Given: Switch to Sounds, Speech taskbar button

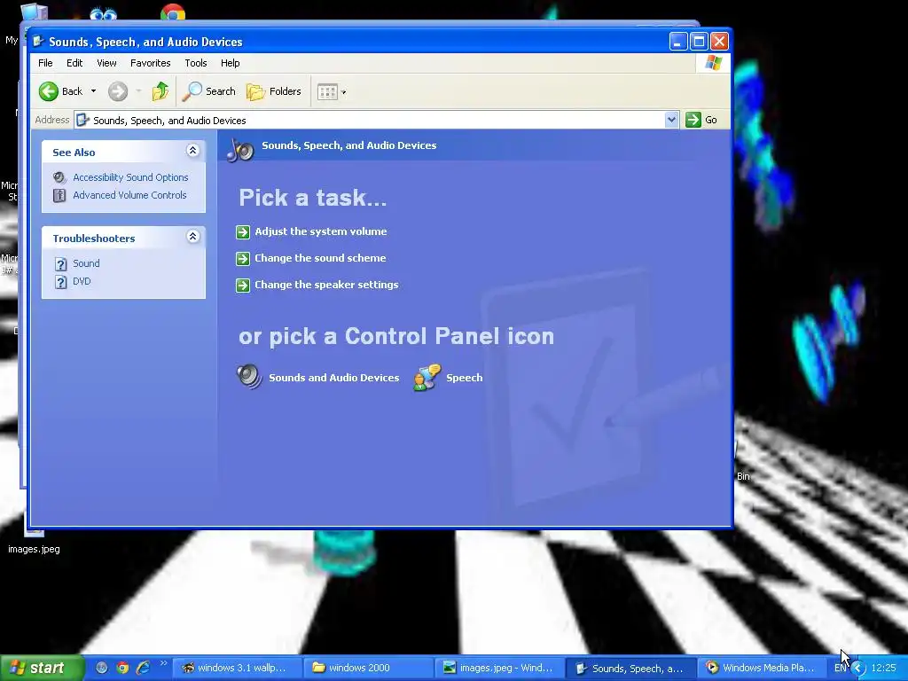Looking at the screenshot, I should coord(630,668).
